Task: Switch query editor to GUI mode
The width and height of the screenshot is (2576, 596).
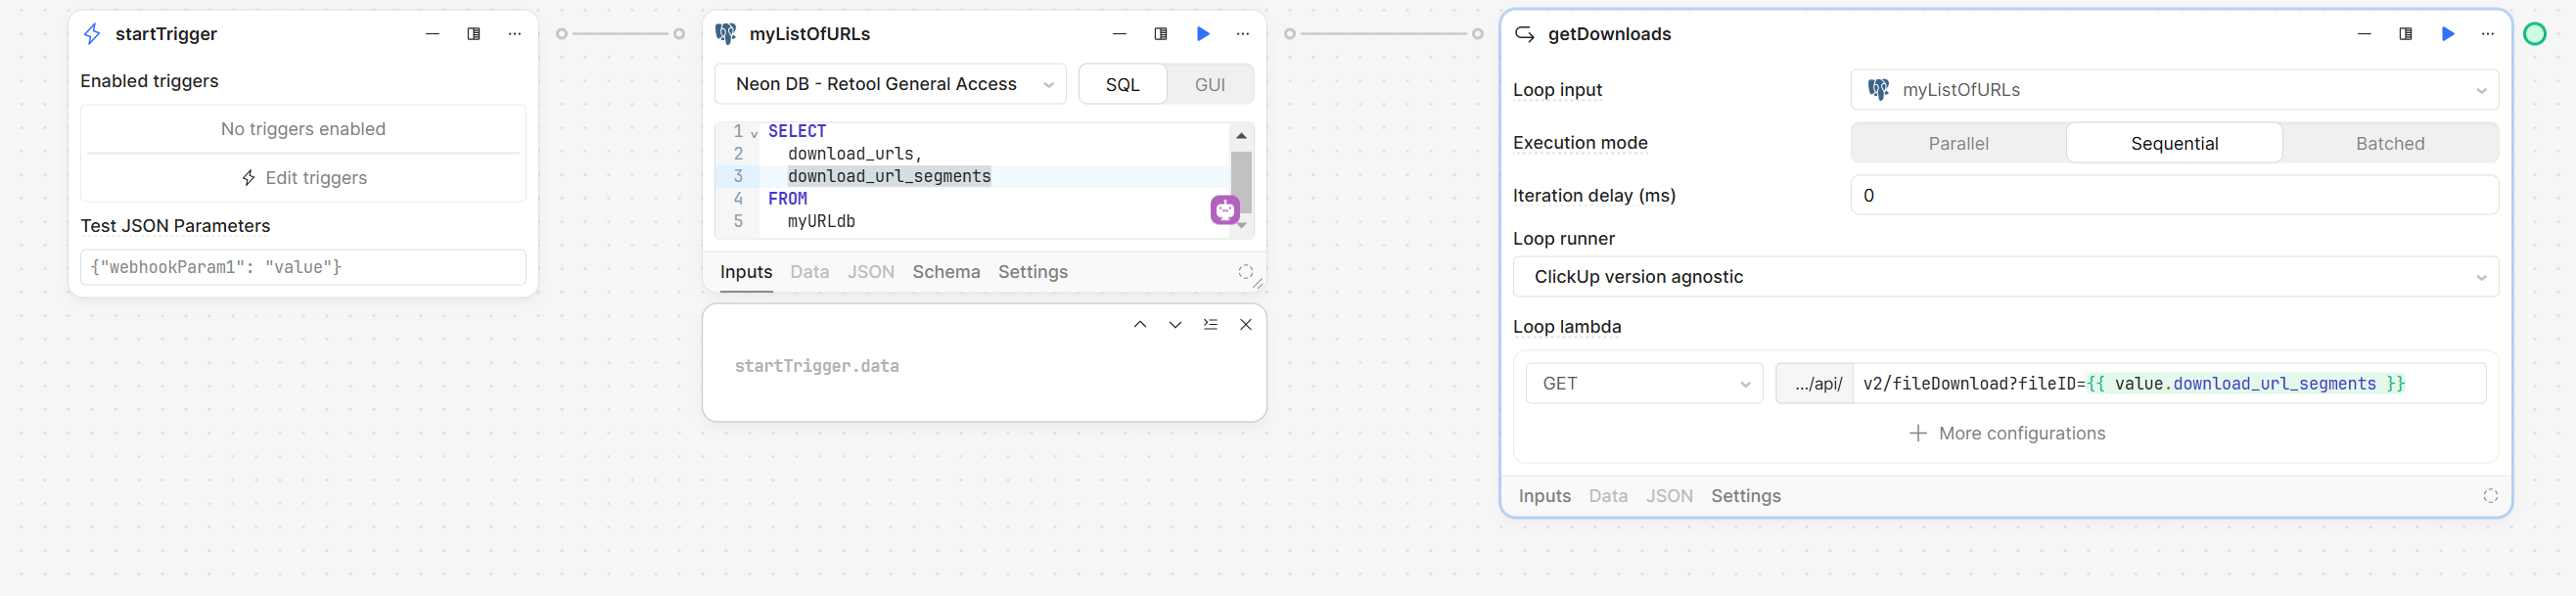Action: [x=1209, y=85]
